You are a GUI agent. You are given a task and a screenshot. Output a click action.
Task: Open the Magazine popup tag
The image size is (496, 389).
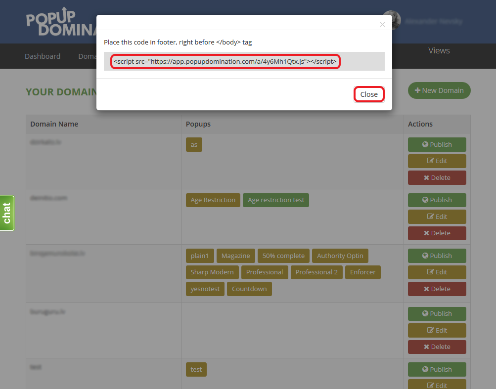click(x=236, y=256)
